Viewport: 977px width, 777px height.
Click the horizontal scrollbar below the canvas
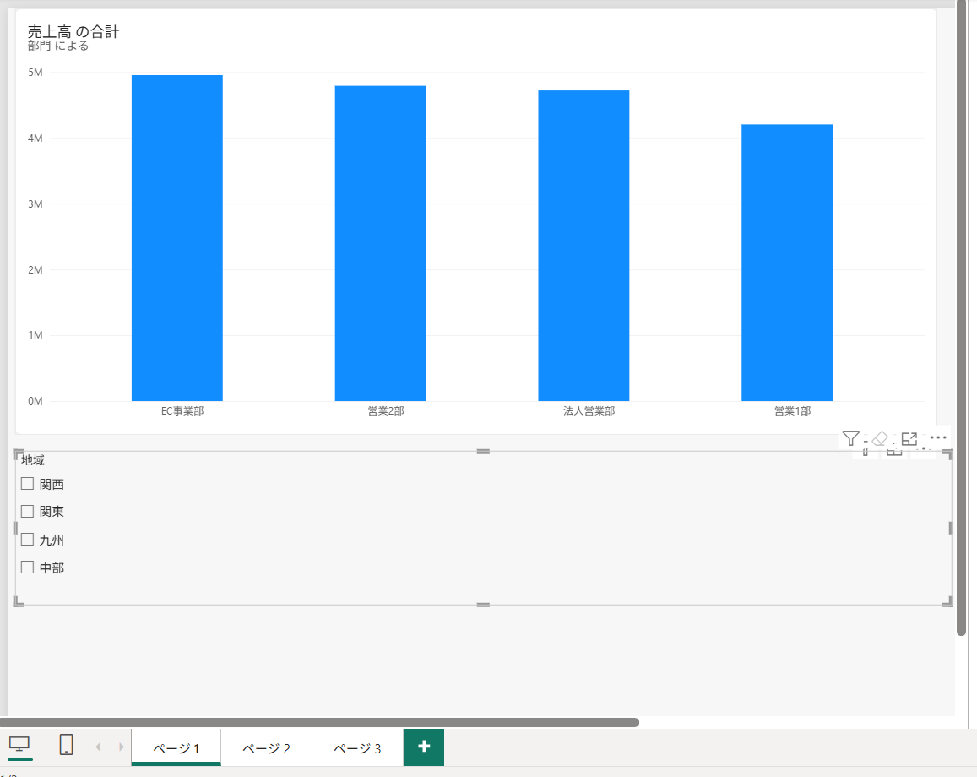tap(320, 722)
